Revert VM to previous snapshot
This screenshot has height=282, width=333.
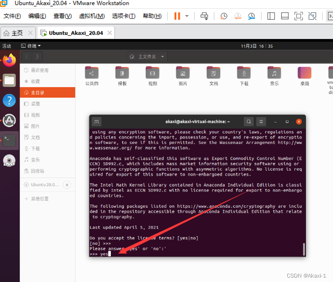(x=238, y=16)
